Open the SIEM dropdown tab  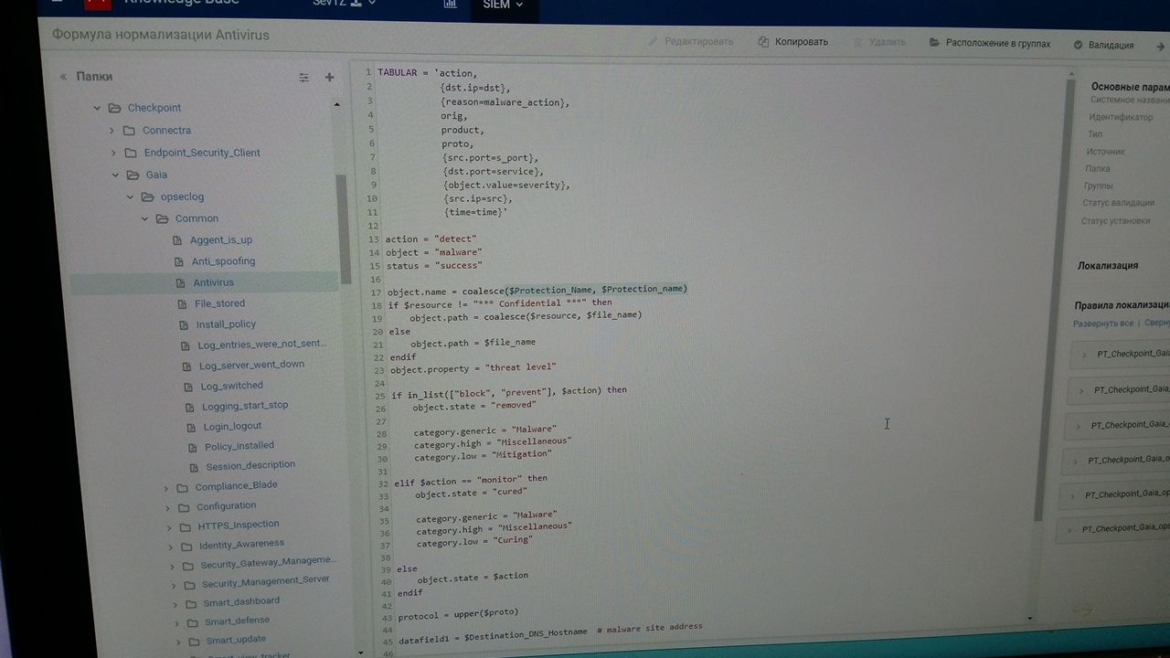point(504,5)
